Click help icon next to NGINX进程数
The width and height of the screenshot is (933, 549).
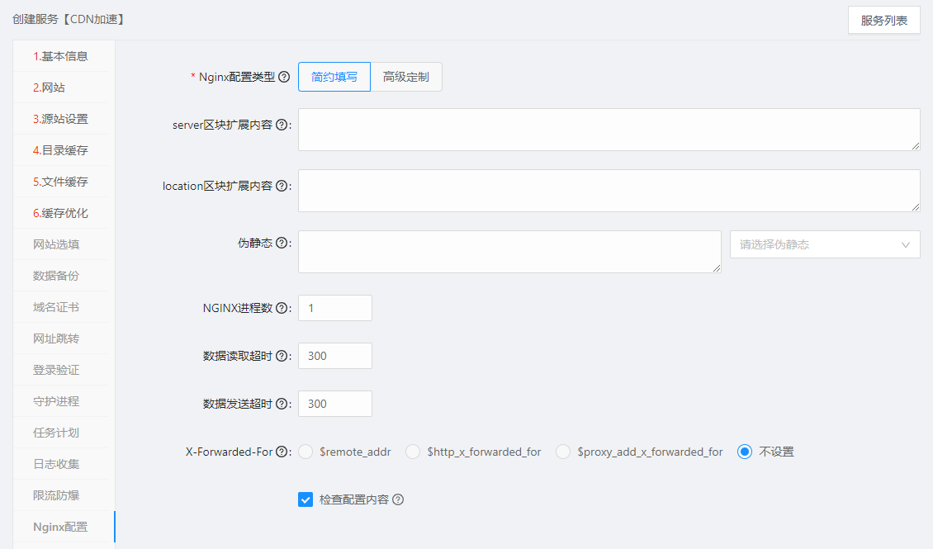click(282, 308)
